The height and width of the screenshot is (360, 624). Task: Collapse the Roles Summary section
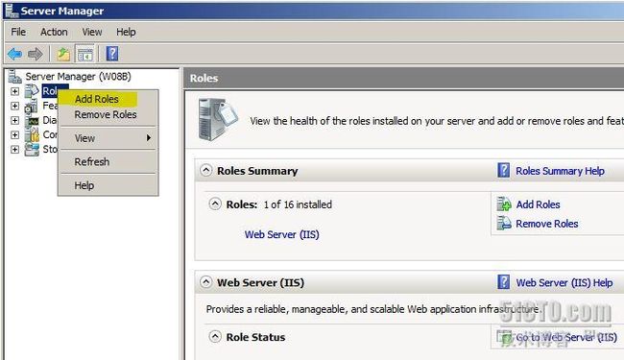click(x=205, y=171)
